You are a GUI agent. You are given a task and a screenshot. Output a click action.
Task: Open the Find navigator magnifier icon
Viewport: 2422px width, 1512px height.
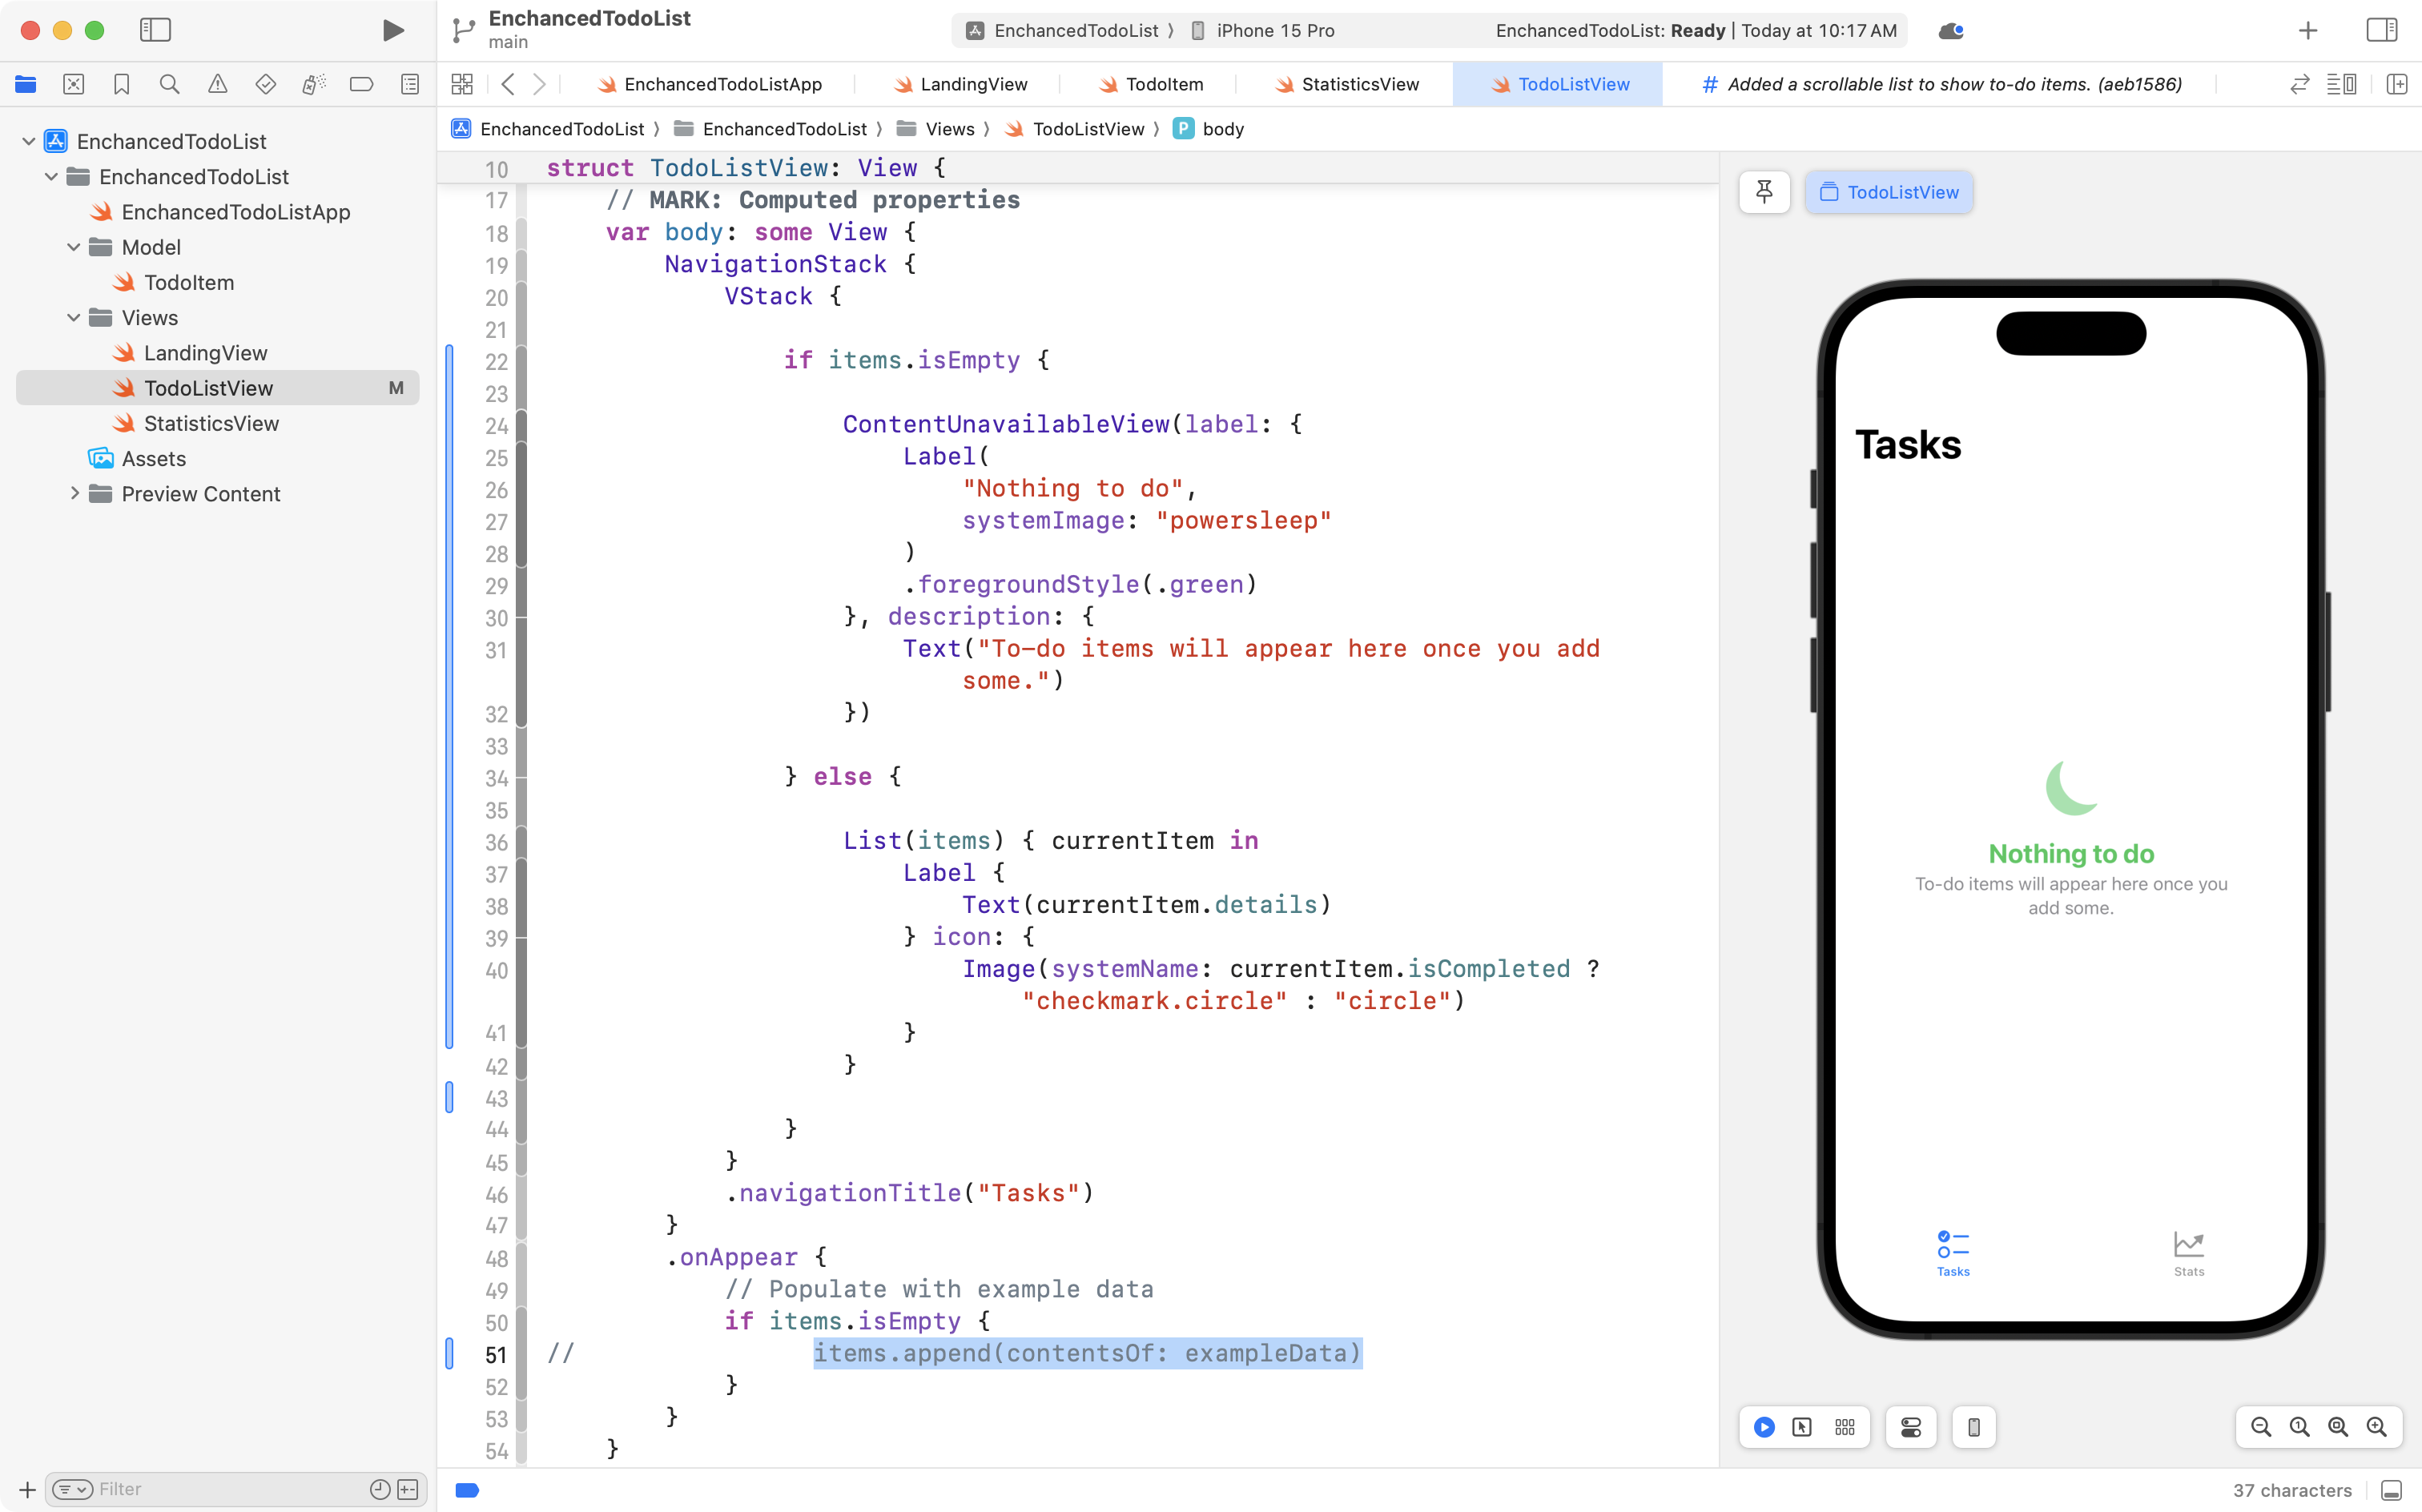click(x=169, y=84)
